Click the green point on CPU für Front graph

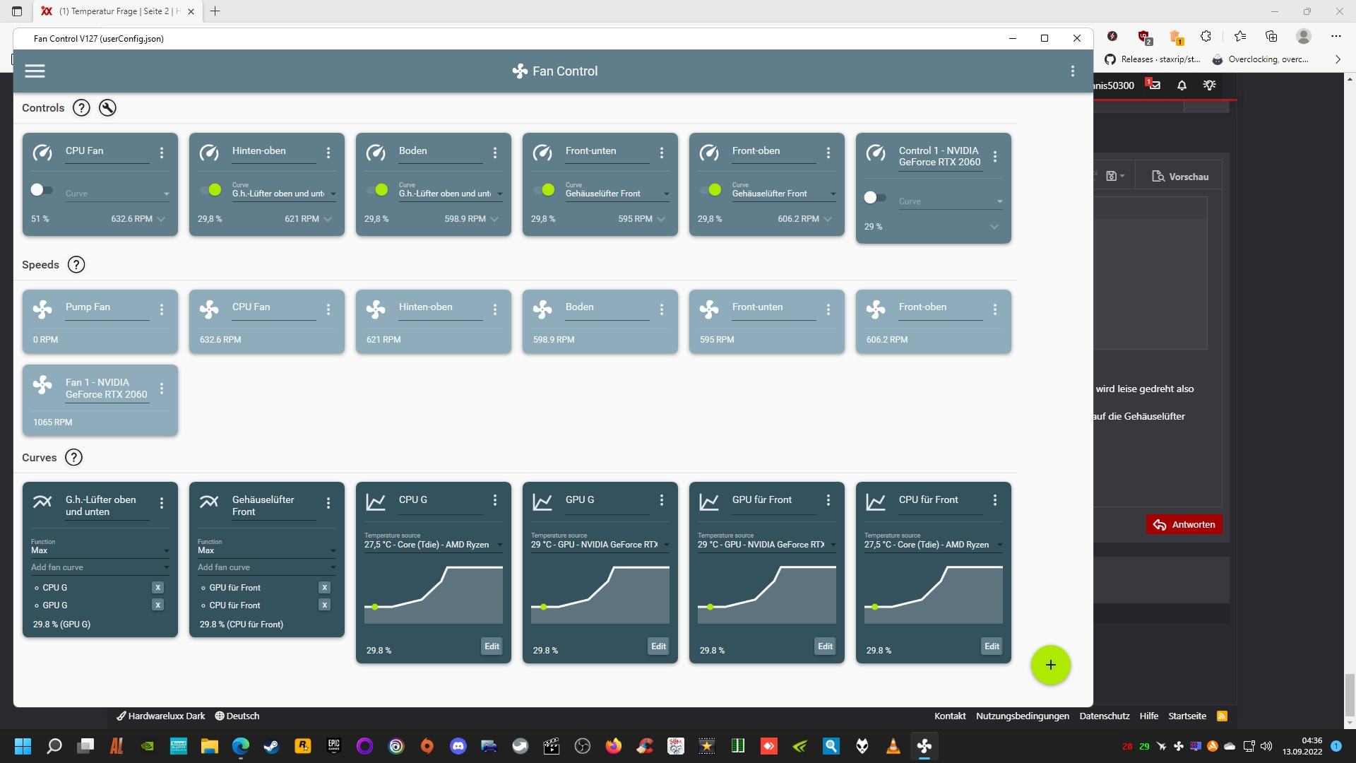pyautogui.click(x=875, y=608)
